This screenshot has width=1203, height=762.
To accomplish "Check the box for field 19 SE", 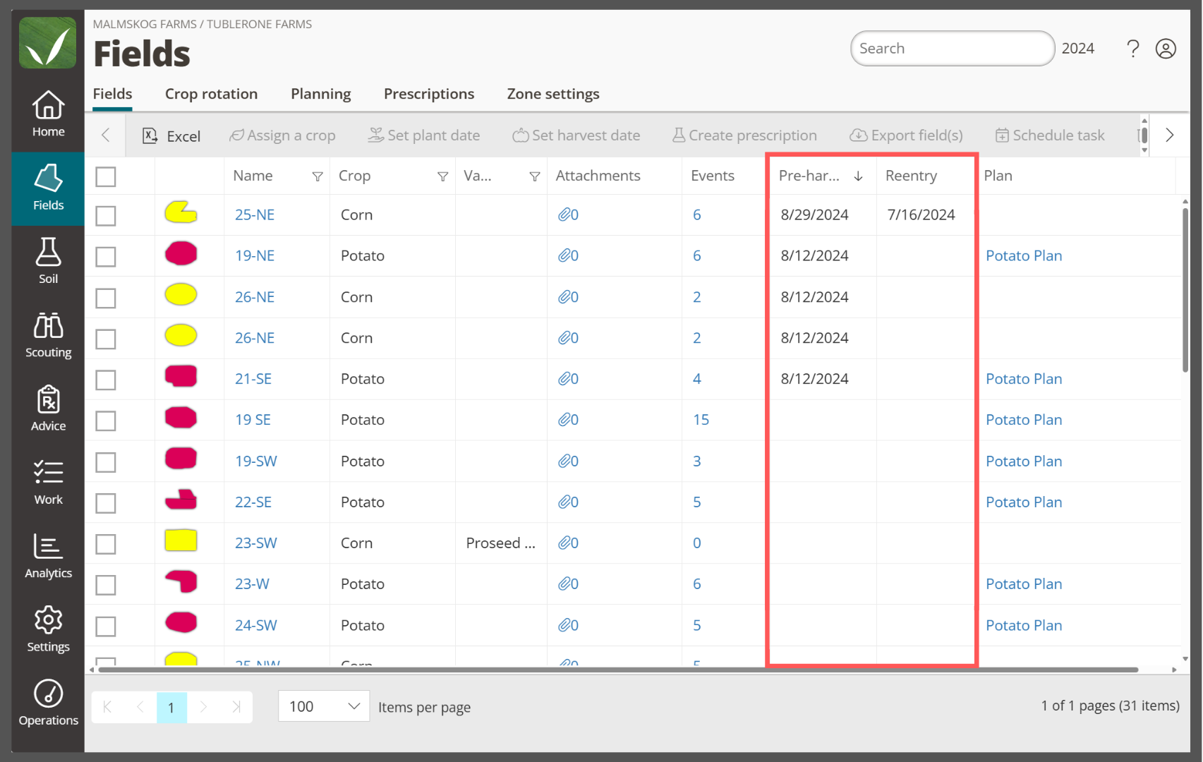I will (106, 421).
